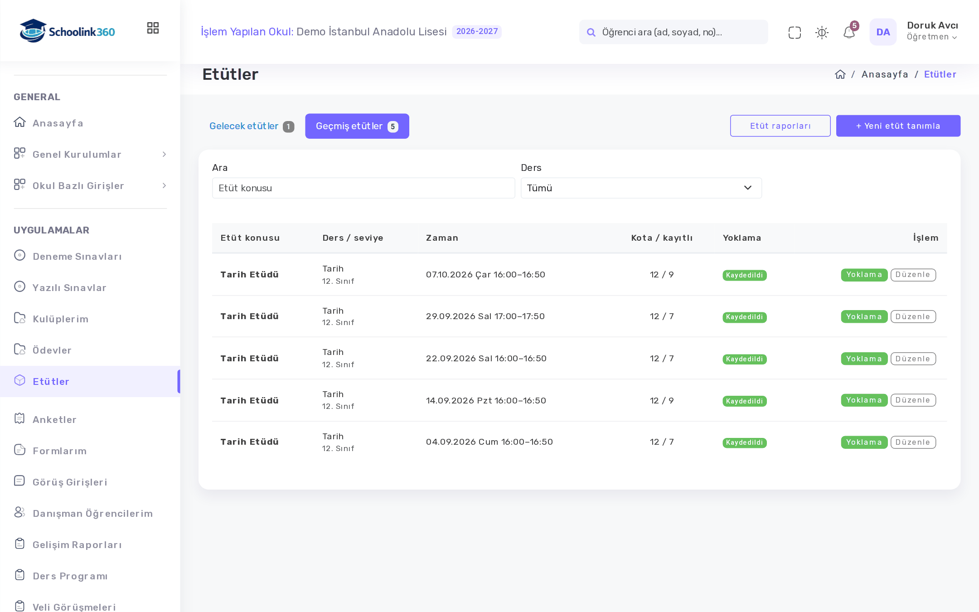The height and width of the screenshot is (612, 979).
Task: Expand the Okul Bazlı Girişler menu
Action: coord(90,185)
